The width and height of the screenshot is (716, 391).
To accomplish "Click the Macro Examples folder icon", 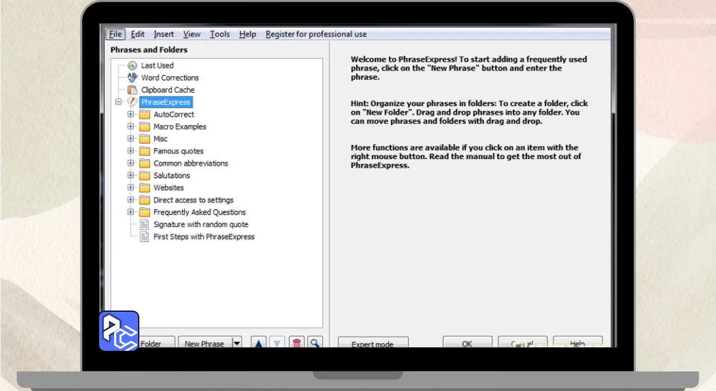I will [x=145, y=127].
